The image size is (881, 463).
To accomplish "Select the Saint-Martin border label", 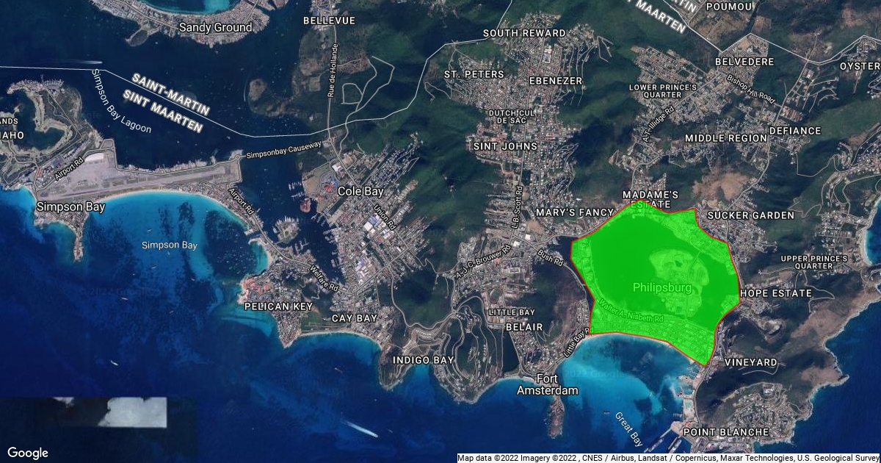I will (171, 93).
